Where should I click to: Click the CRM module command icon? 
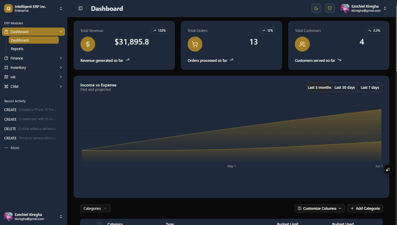click(x=6, y=86)
